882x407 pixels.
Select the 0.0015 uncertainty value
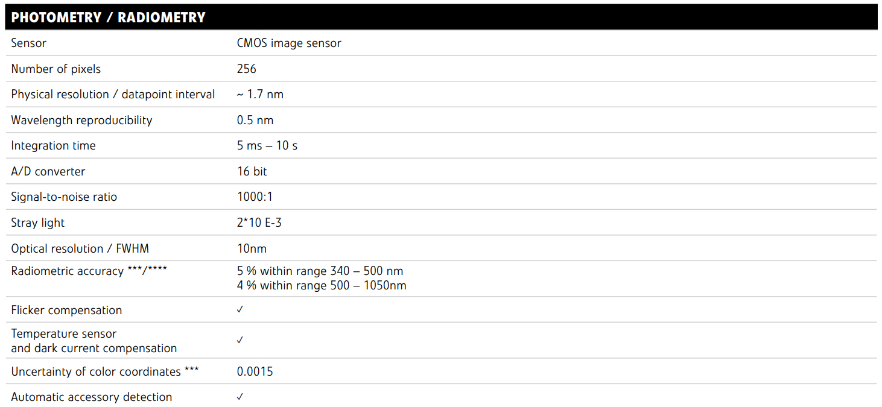255,371
